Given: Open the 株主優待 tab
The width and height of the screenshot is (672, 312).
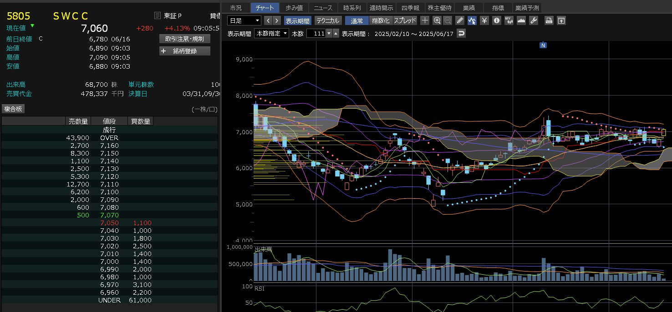Looking at the screenshot, I should [x=439, y=8].
